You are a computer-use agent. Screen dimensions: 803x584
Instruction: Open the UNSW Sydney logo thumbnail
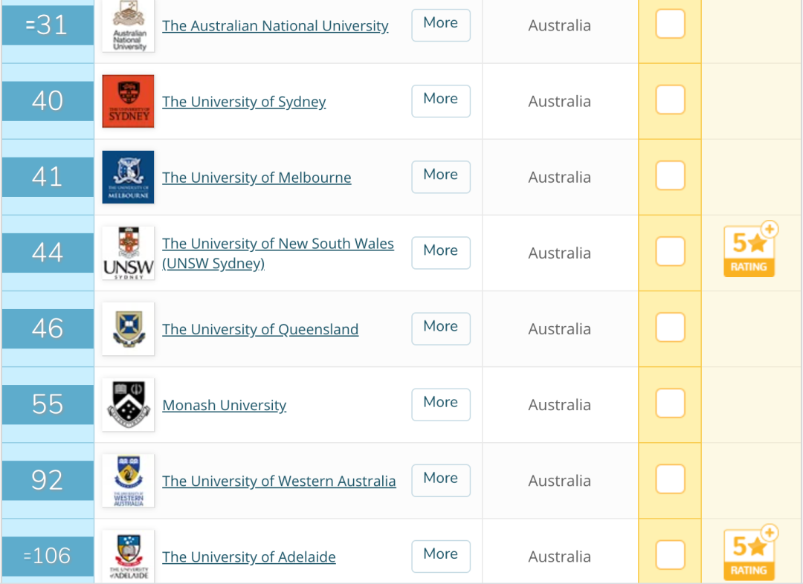(128, 253)
